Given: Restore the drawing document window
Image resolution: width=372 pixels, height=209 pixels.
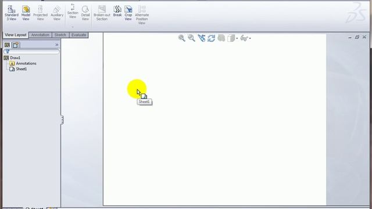Looking at the screenshot, I should pos(357,37).
